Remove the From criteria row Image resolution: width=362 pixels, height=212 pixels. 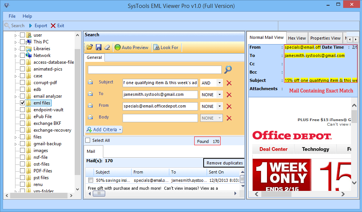point(229,106)
